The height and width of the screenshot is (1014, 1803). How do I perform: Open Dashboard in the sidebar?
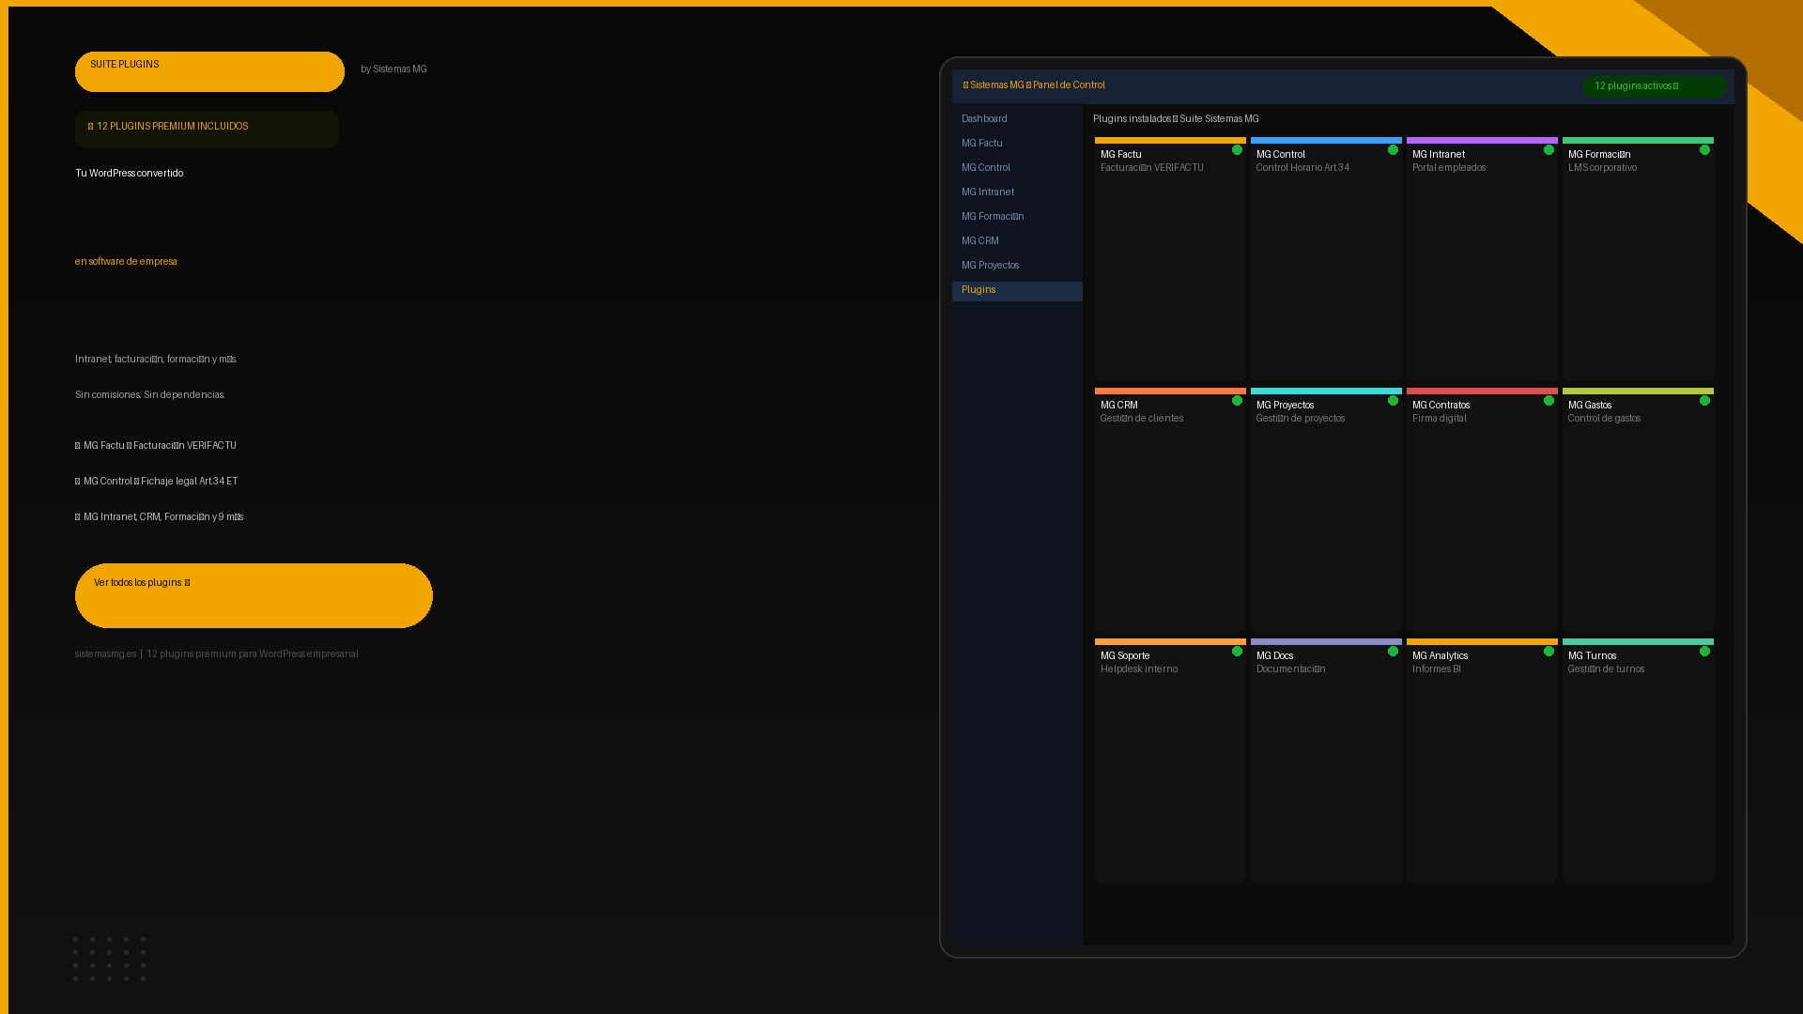[984, 119]
